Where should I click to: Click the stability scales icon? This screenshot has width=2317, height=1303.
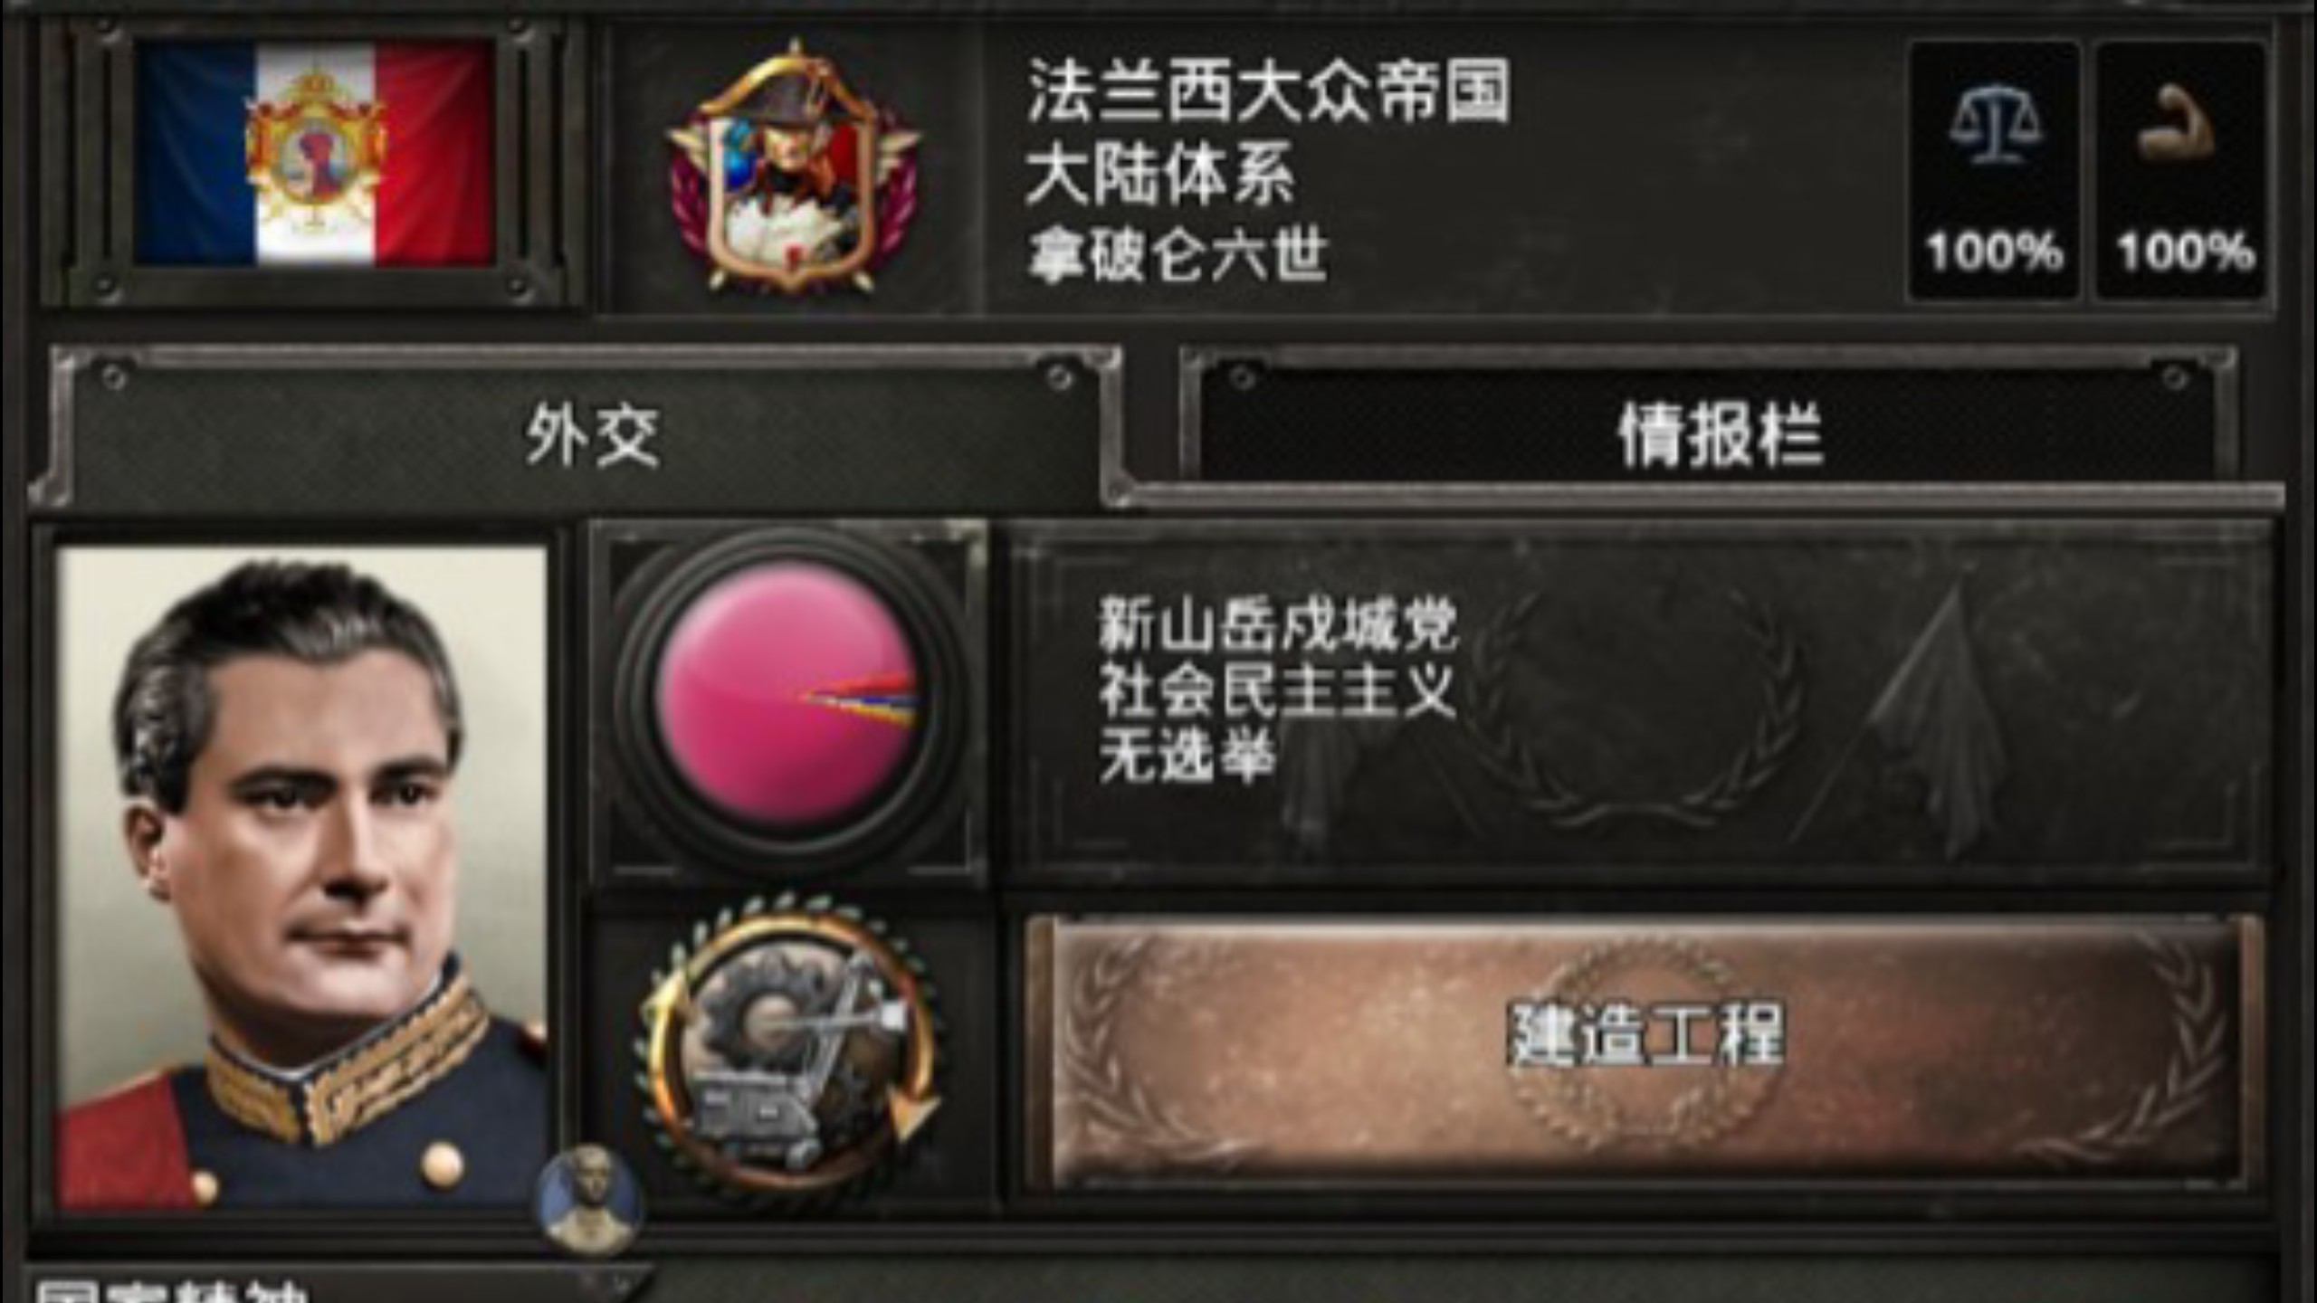click(x=1994, y=127)
